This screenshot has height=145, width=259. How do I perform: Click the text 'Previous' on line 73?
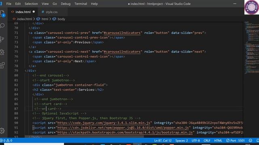83,42
